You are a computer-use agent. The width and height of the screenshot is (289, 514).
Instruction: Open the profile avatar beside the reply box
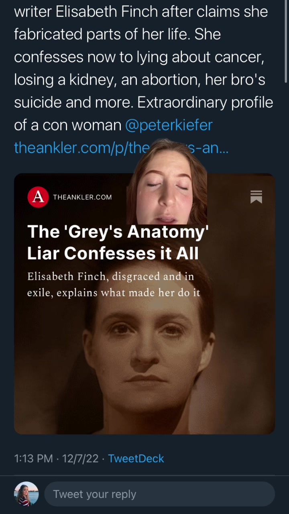pyautogui.click(x=26, y=494)
